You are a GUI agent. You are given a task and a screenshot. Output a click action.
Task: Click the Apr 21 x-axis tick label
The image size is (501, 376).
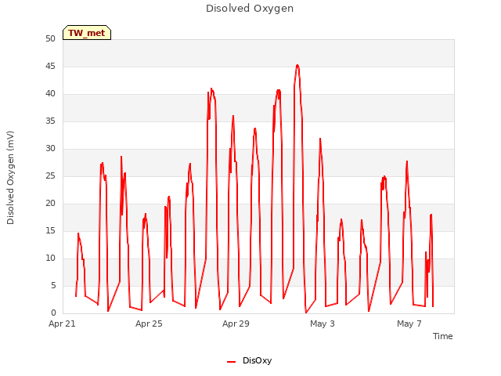pos(62,324)
